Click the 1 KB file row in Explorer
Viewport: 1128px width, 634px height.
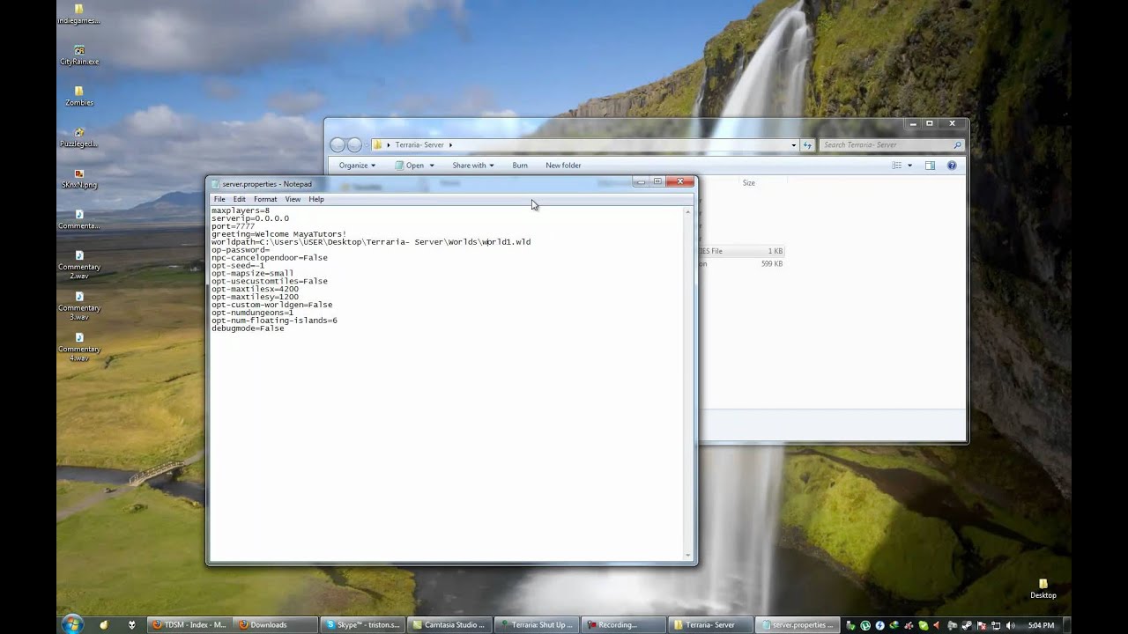point(740,252)
